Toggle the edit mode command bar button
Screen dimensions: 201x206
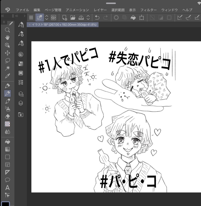coord(39,17)
